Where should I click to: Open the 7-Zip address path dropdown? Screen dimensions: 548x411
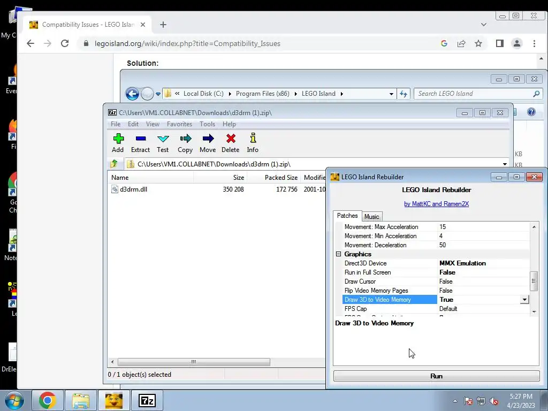[x=505, y=164]
